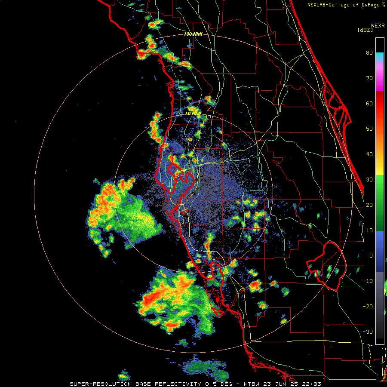387x387 pixels.
Task: Click the 50 value on the dBZ scale
Action: coord(369,129)
